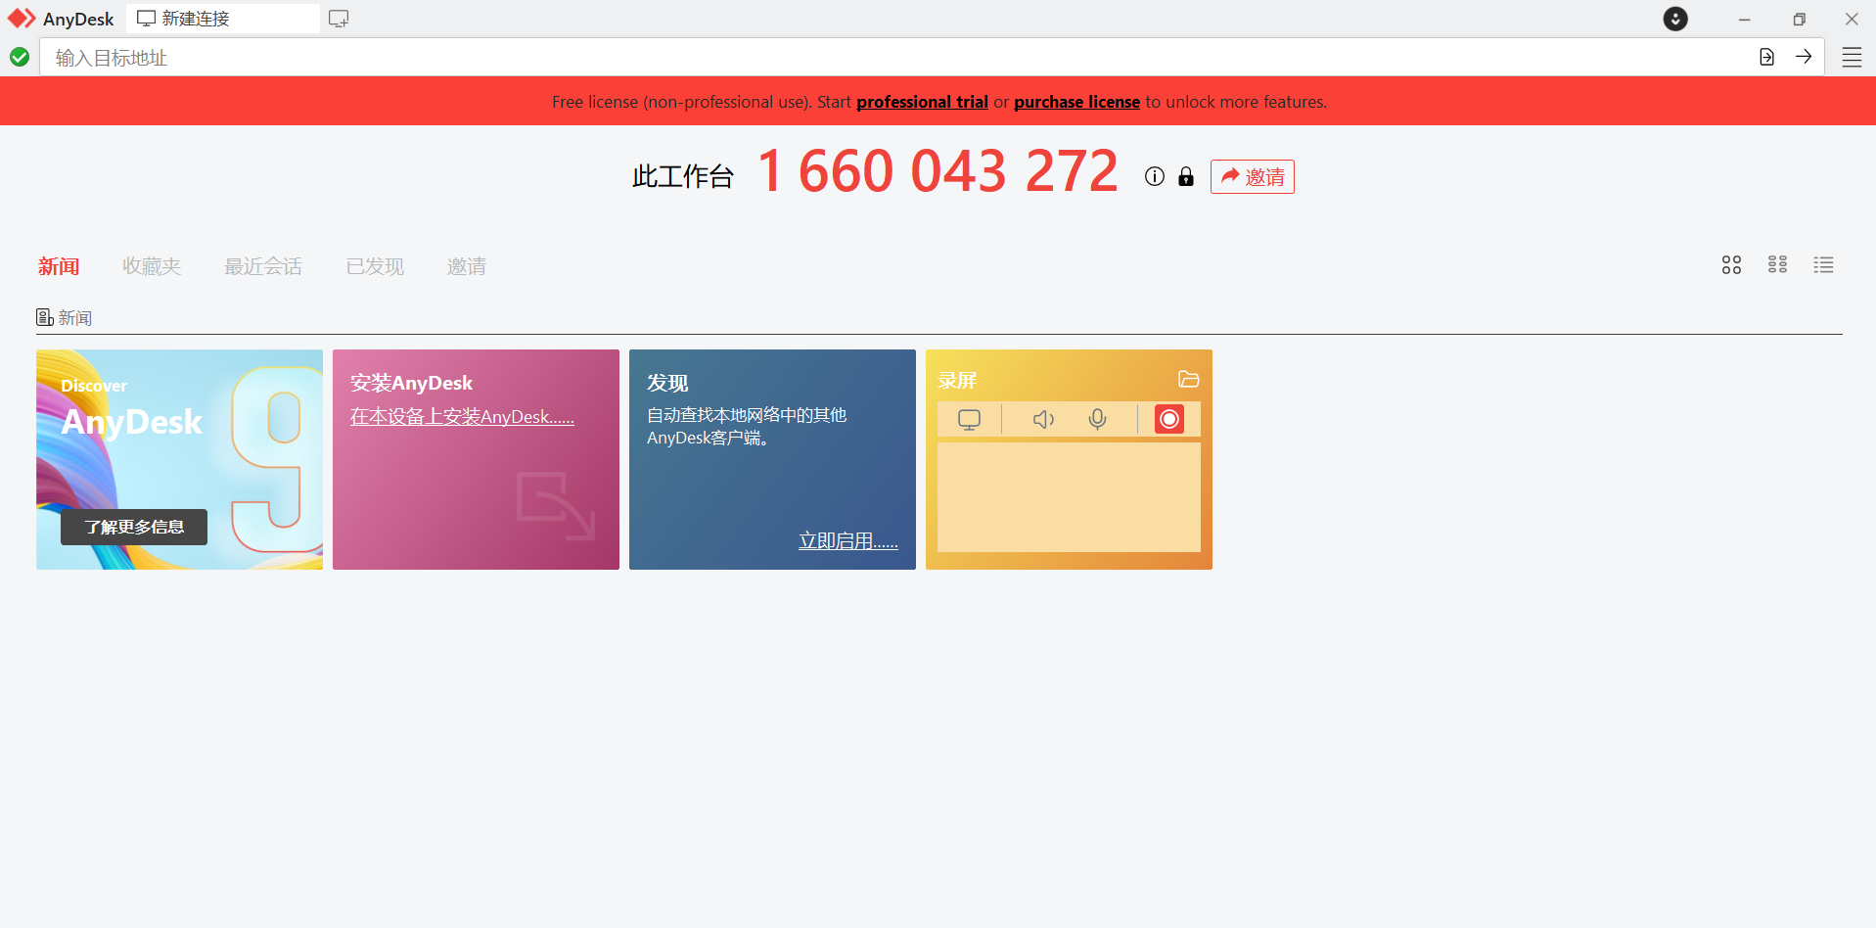Switch to list view layout
Screen dimensions: 1876x928
(1823, 265)
